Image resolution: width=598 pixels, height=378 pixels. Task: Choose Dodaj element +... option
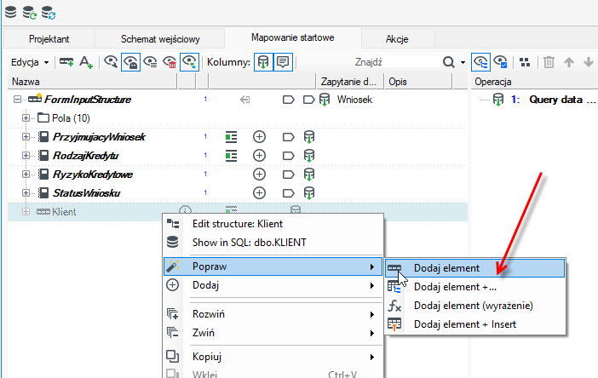click(x=474, y=287)
